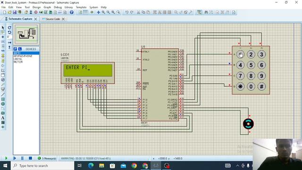Open a project using the folder icon
The image size is (302, 170).
(9, 12)
